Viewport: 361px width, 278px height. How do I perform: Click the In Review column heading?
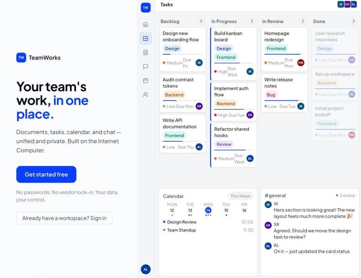(x=273, y=21)
